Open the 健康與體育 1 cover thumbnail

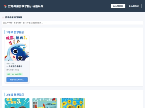[17, 48]
